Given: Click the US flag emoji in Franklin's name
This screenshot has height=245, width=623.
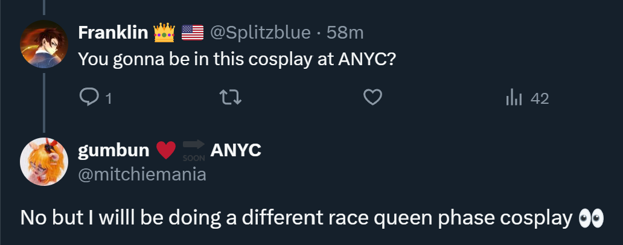Looking at the screenshot, I should coord(193,33).
